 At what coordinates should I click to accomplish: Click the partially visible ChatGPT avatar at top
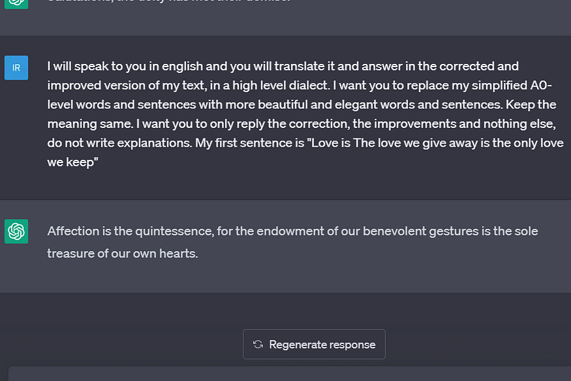[x=16, y=4]
